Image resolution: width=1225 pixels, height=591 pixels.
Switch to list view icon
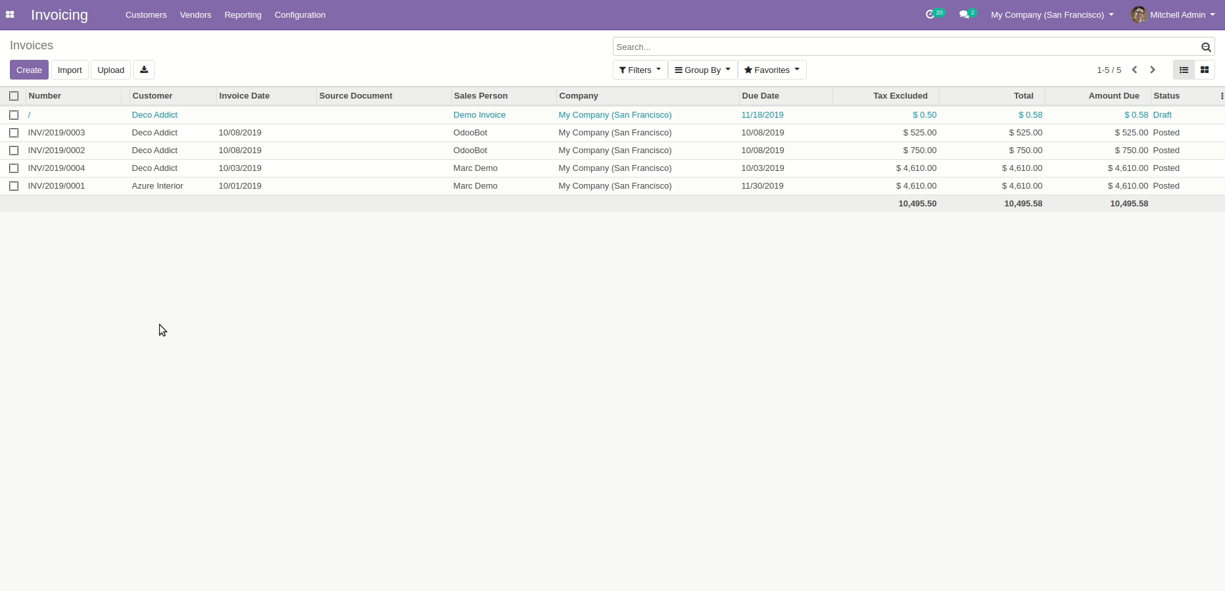click(1184, 70)
